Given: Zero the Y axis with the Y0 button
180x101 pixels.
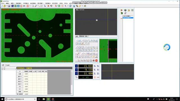Looking at the screenshot, I should tap(95, 70).
